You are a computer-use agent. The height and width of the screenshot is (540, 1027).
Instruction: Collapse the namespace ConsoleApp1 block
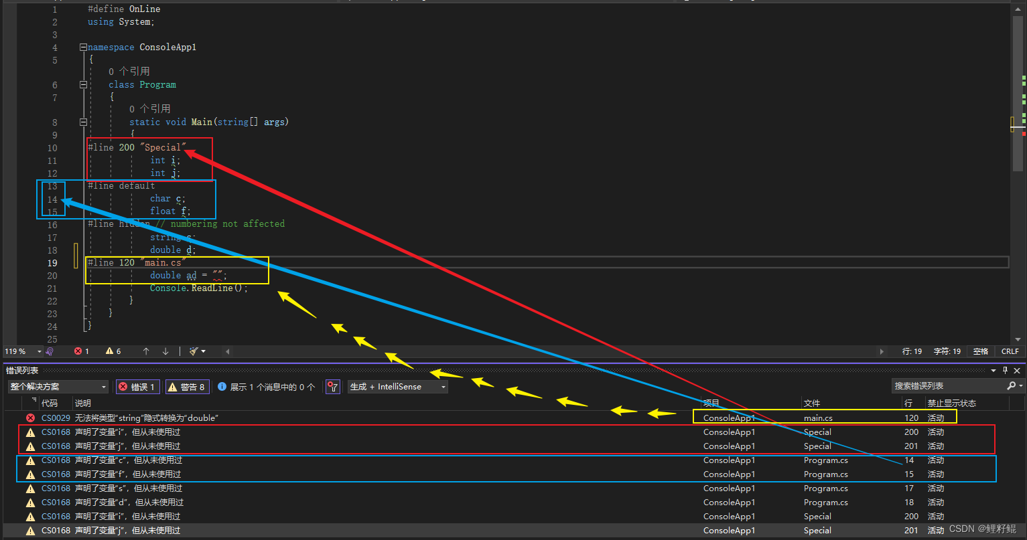[x=83, y=48]
